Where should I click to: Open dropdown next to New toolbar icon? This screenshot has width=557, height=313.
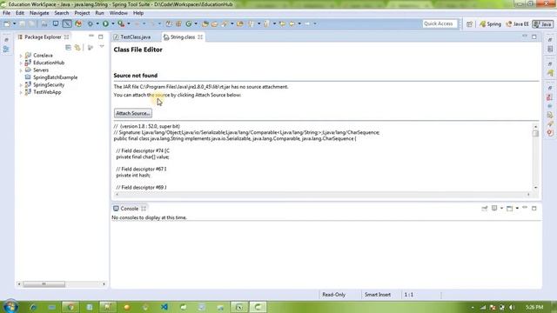(15, 23)
